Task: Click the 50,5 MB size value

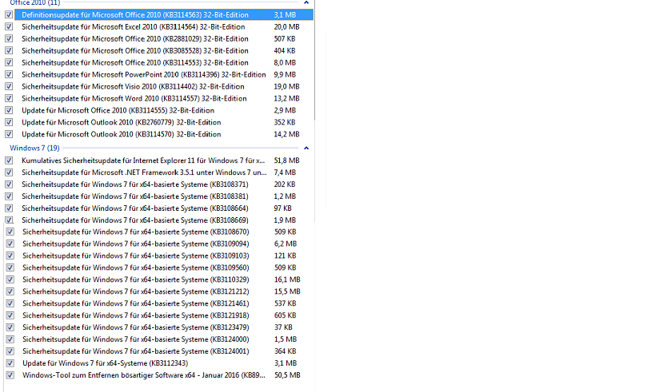Action: point(287,375)
